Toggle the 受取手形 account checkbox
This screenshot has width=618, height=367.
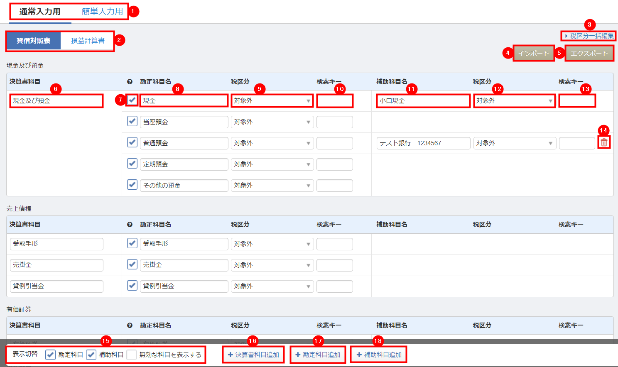coord(132,243)
